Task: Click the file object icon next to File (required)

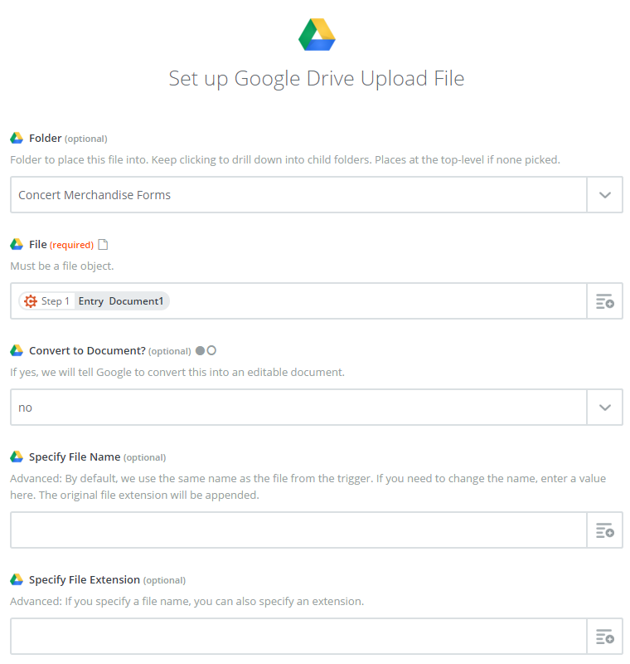Action: [x=103, y=244]
